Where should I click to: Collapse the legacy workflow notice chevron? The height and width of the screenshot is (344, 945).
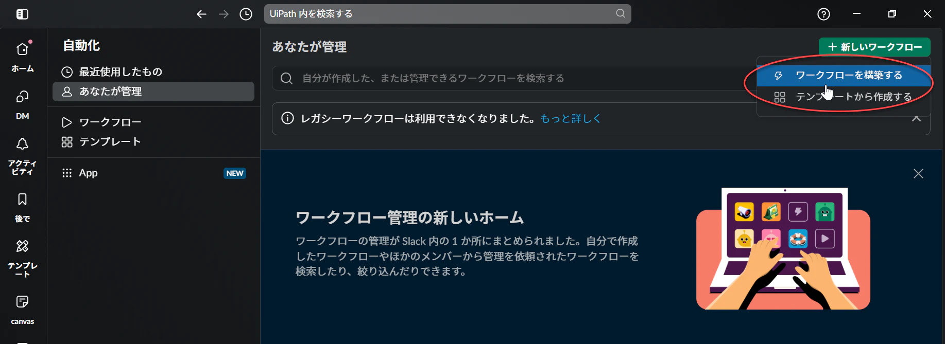click(x=916, y=119)
